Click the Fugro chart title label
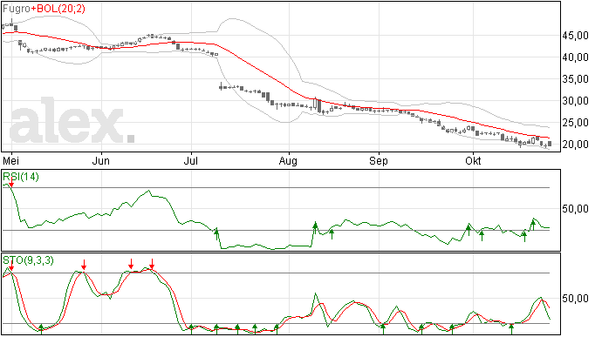The image size is (602, 337). [x=17, y=9]
